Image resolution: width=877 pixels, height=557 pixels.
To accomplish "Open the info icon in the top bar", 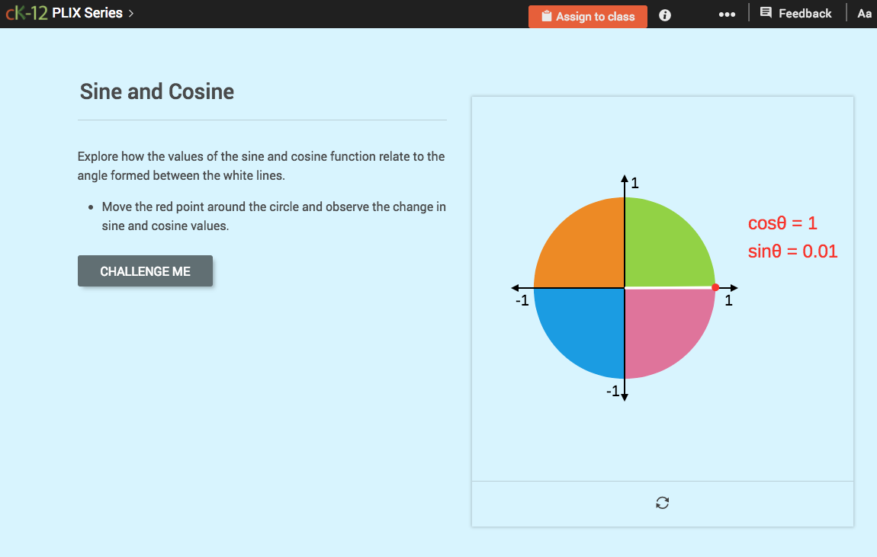I will pos(664,14).
